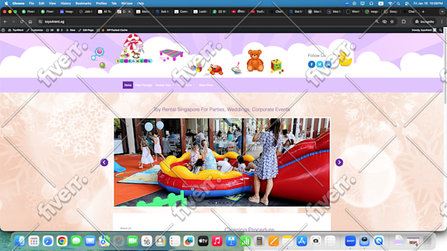Click the Toys4Rent mushroom logo
Screen dimensions: 447x251
coord(133,48)
